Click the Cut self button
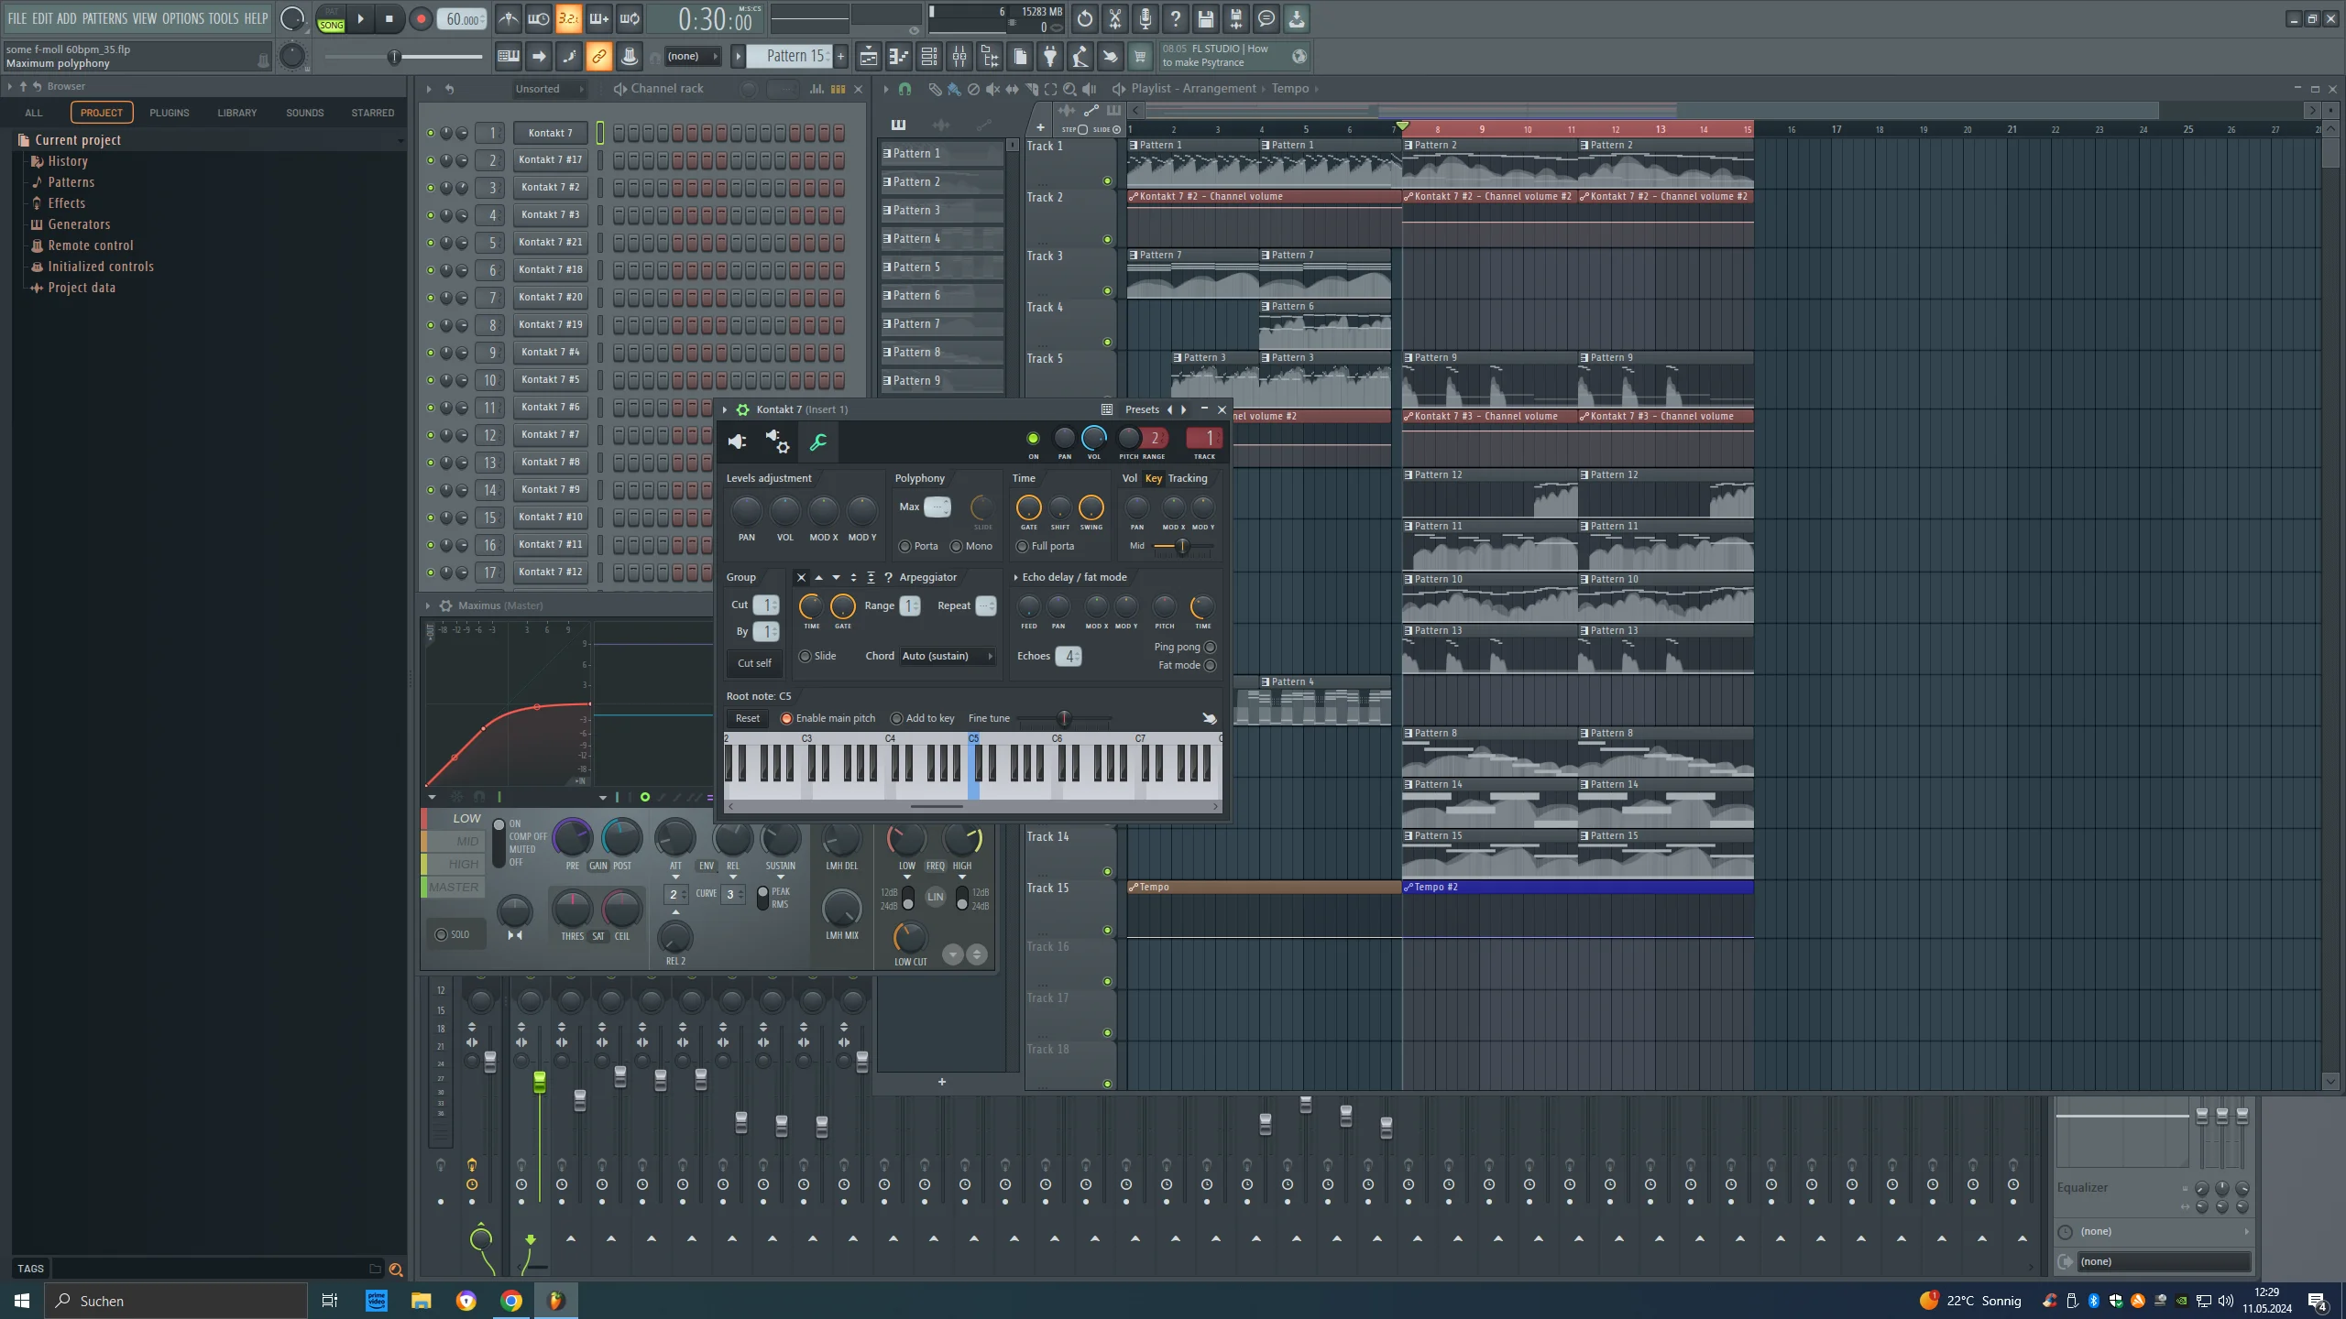This screenshot has height=1319, width=2346. tap(755, 663)
